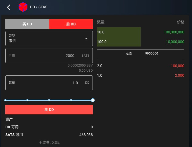Click the DD token cube logo

(x=23, y=7)
